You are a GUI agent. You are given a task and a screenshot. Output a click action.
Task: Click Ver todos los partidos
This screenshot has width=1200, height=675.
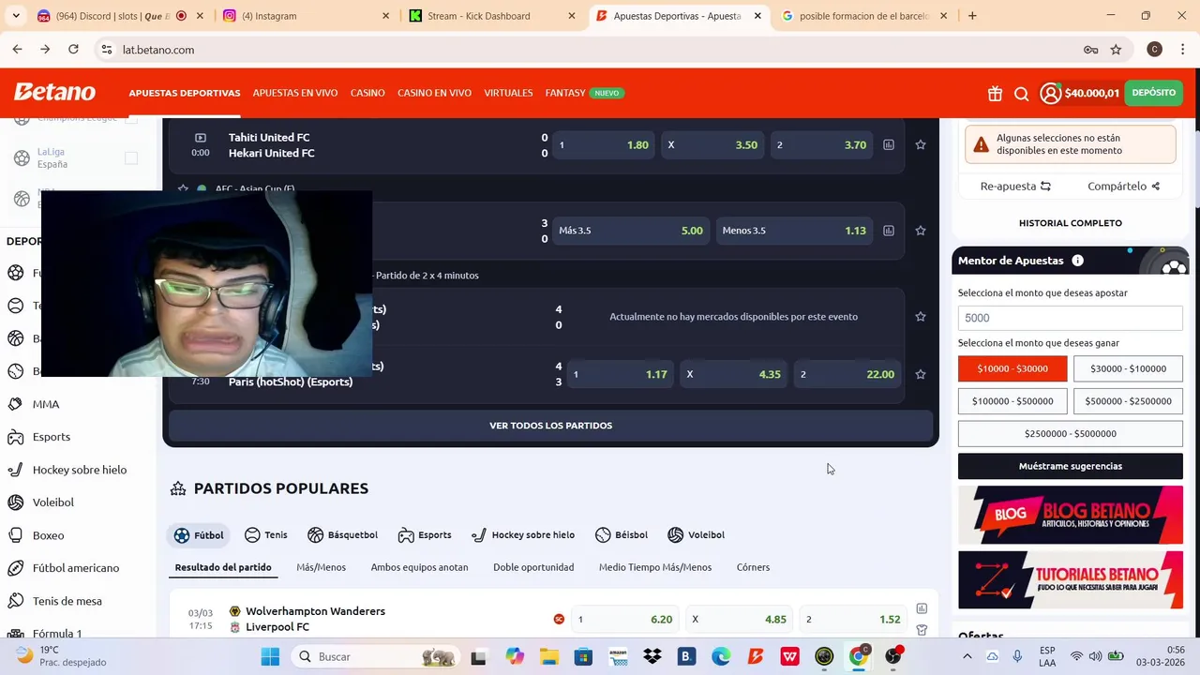click(x=550, y=426)
